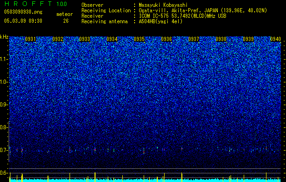The height and width of the screenshot is (182, 286).
Task: Click the 0932 time marker
Action: (x=58, y=39)
